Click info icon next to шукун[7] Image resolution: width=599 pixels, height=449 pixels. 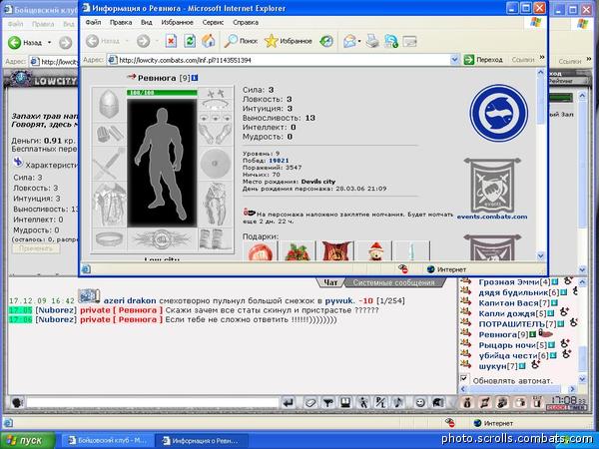[522, 366]
